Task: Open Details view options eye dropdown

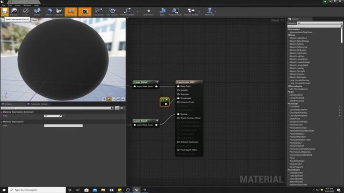Action: 123,108
